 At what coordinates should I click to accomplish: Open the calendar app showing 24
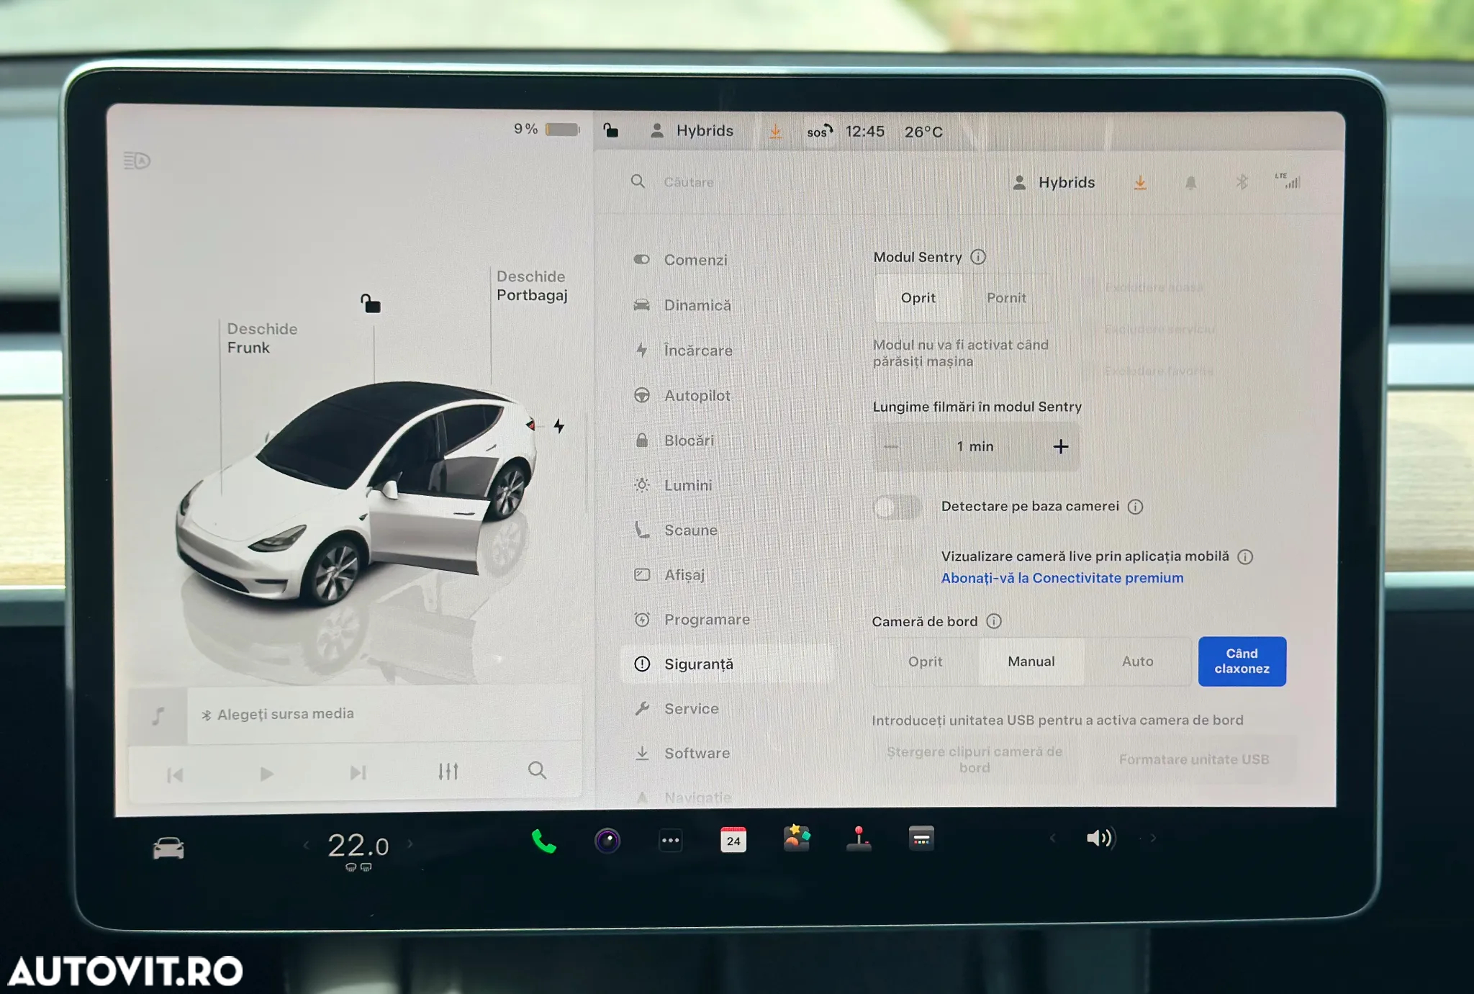point(733,840)
